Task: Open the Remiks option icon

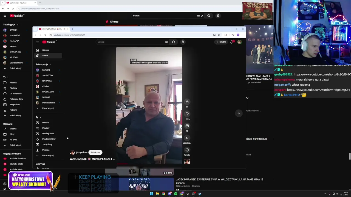Action: click(x=187, y=150)
